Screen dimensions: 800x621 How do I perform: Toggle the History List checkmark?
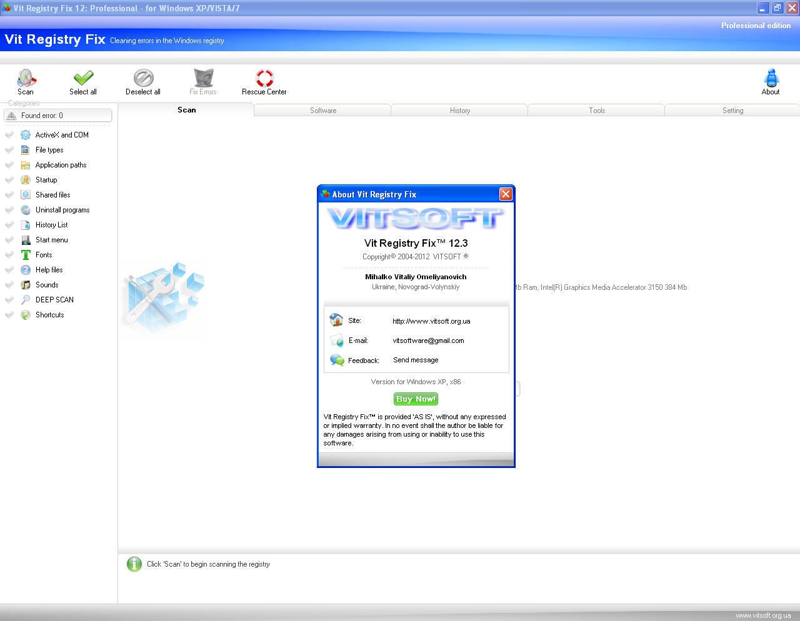point(9,225)
